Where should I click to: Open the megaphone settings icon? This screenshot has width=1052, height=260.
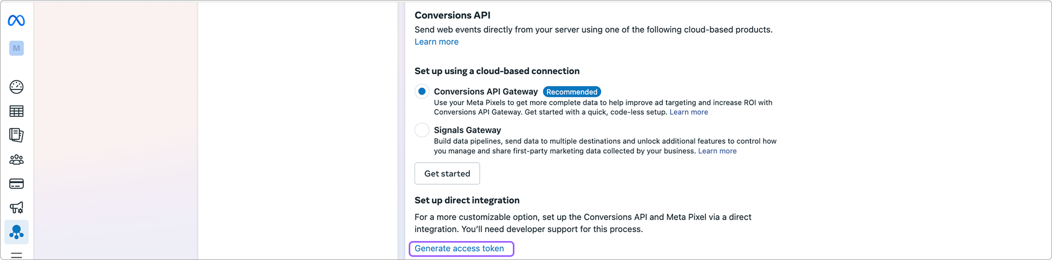(16, 208)
